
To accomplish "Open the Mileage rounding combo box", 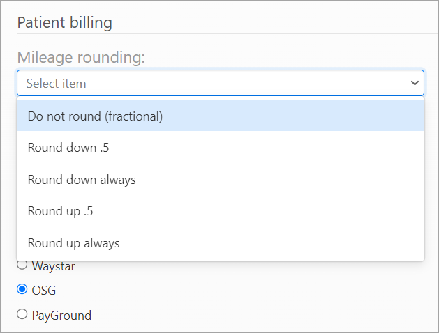I will 220,83.
